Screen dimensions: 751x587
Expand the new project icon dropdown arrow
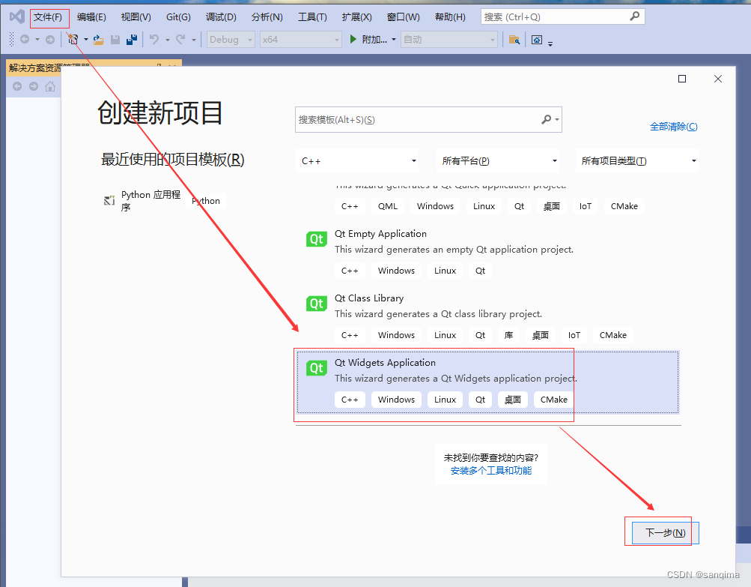tap(86, 39)
